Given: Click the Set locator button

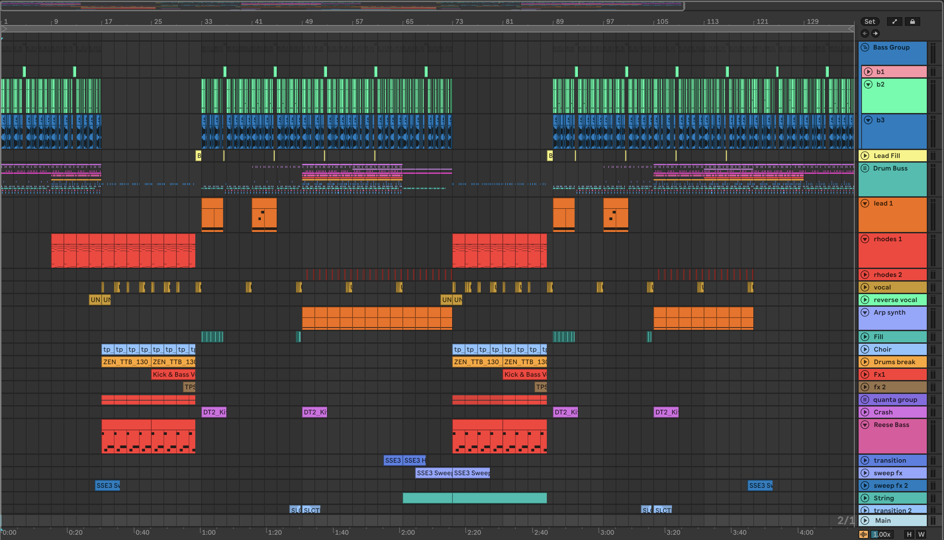Looking at the screenshot, I should click(x=870, y=21).
